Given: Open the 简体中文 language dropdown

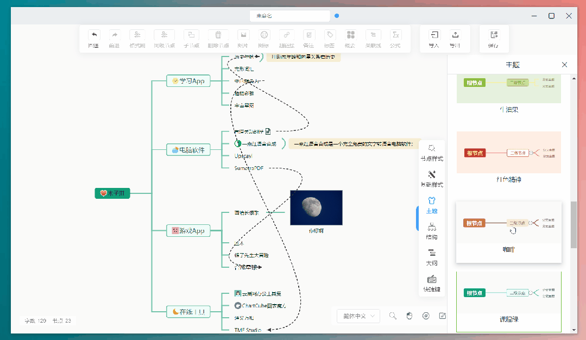Looking at the screenshot, I should coord(358,316).
